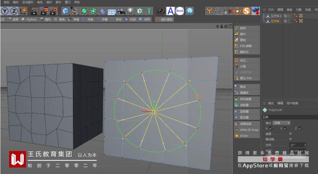Select 立方体 object in object manager
The width and height of the screenshot is (318, 174).
click(275, 21)
